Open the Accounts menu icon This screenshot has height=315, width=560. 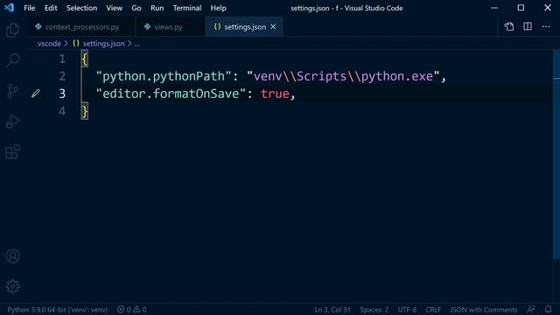click(x=13, y=256)
